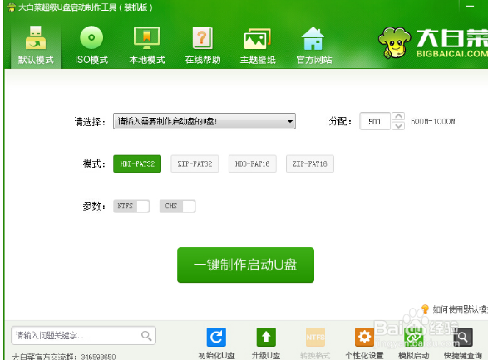This screenshot has width=488, height=360.
Task: Click the search magnifier in keyword box
Action: point(146,335)
